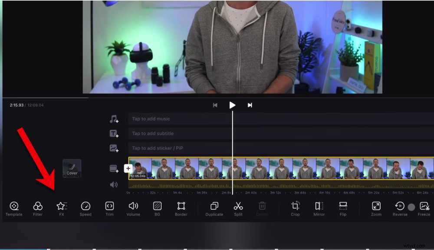Viewport: 434px width, 250px height.
Task: Split the clip at the playhead
Action: (x=238, y=209)
